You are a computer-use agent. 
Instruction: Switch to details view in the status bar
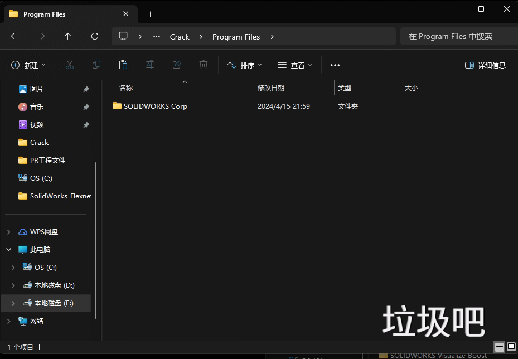(x=499, y=347)
